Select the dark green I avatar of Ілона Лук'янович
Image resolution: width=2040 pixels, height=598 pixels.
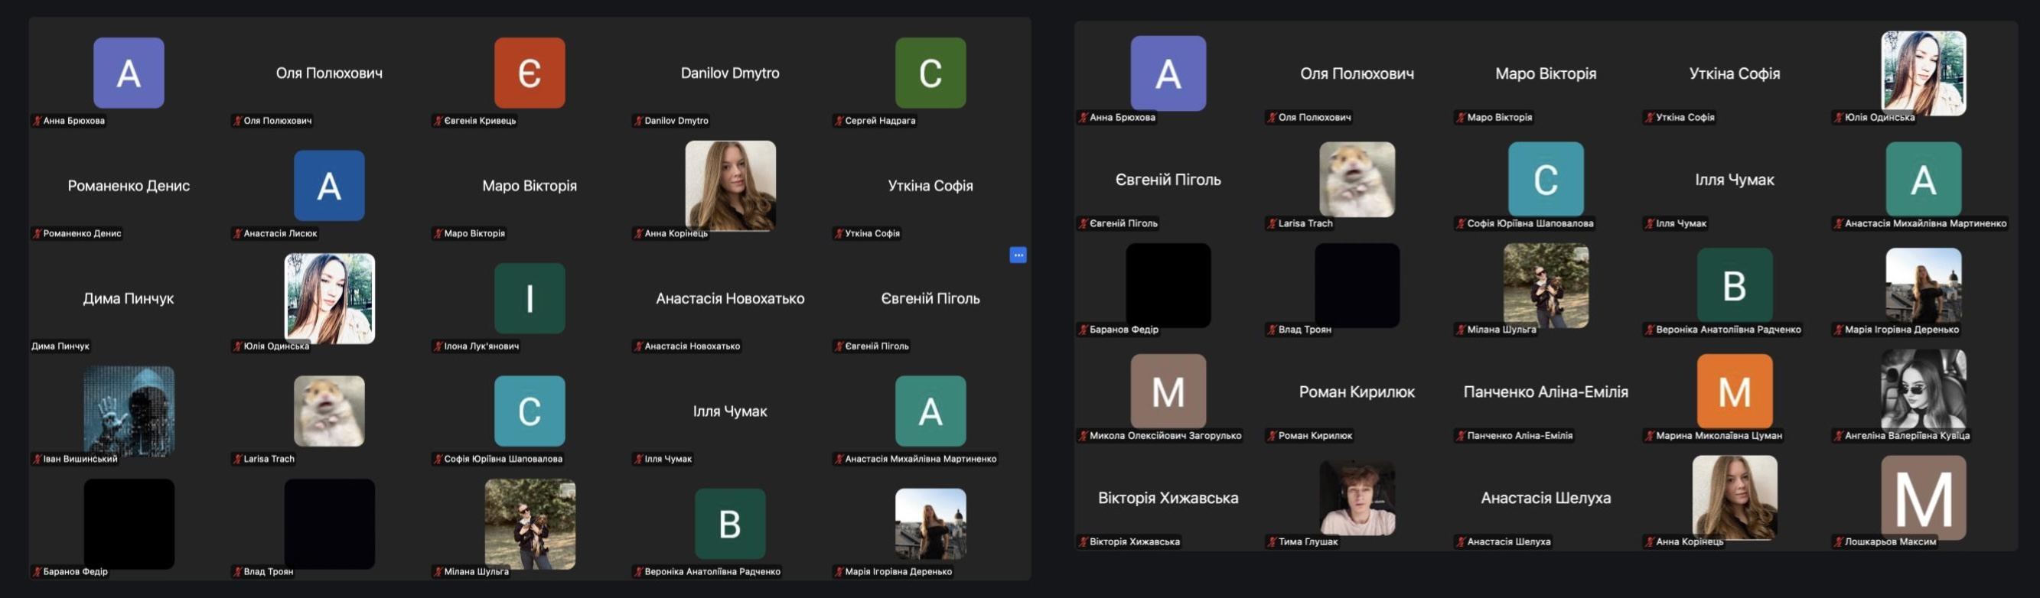(530, 298)
